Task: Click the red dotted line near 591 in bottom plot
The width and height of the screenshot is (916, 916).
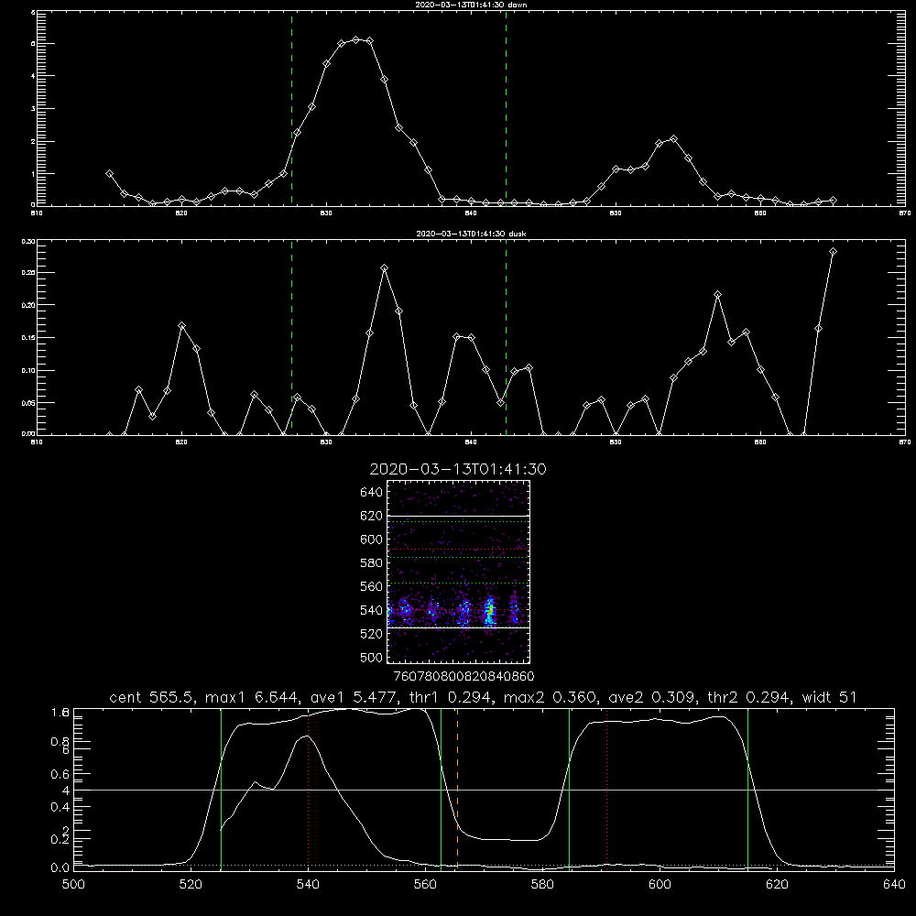Action: pyautogui.click(x=607, y=790)
